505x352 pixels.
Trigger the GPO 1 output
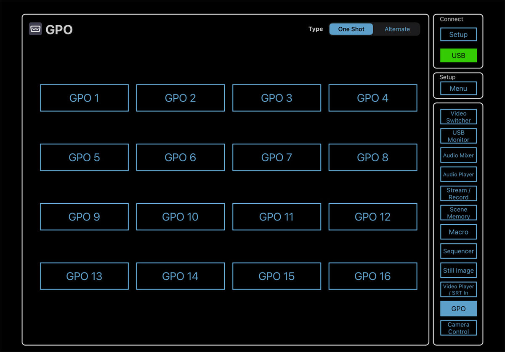(84, 98)
